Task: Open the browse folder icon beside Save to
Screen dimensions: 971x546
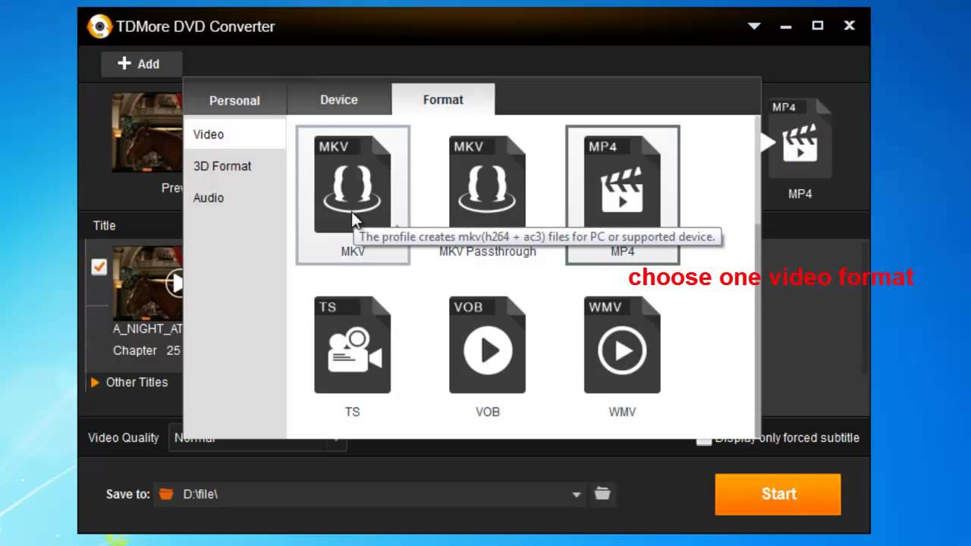Action: tap(602, 494)
